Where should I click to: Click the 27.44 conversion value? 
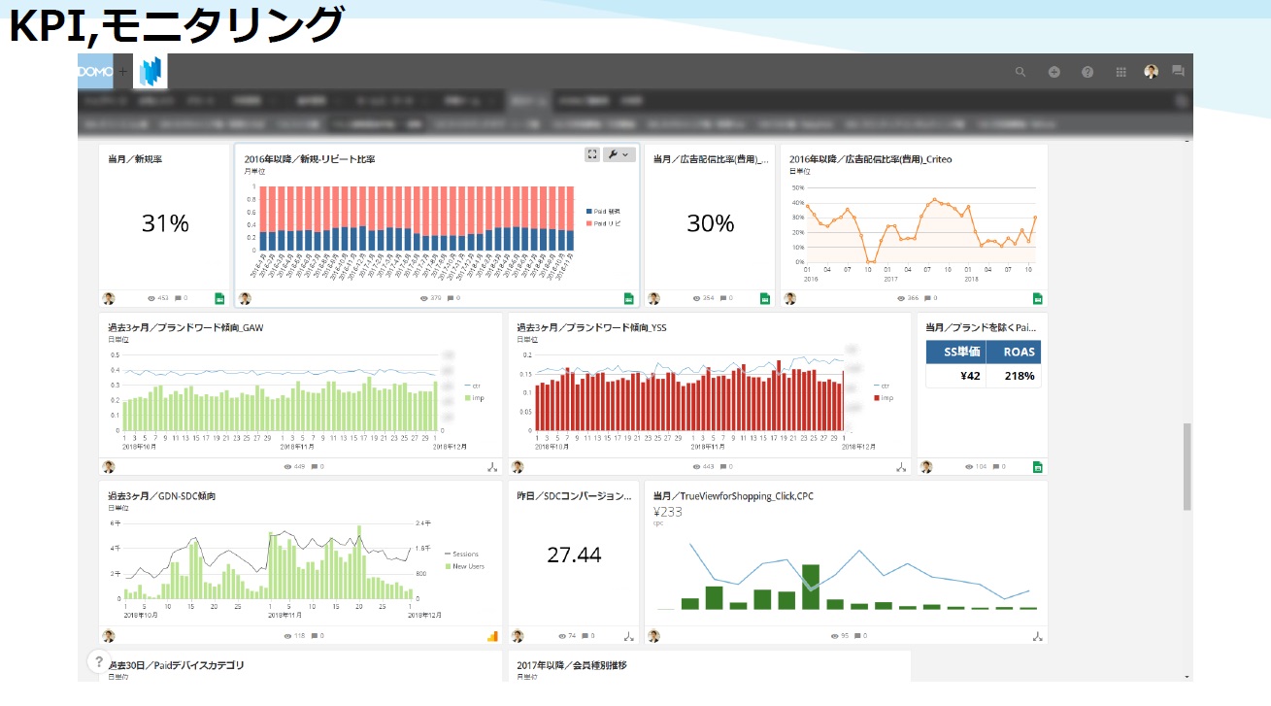574,555
